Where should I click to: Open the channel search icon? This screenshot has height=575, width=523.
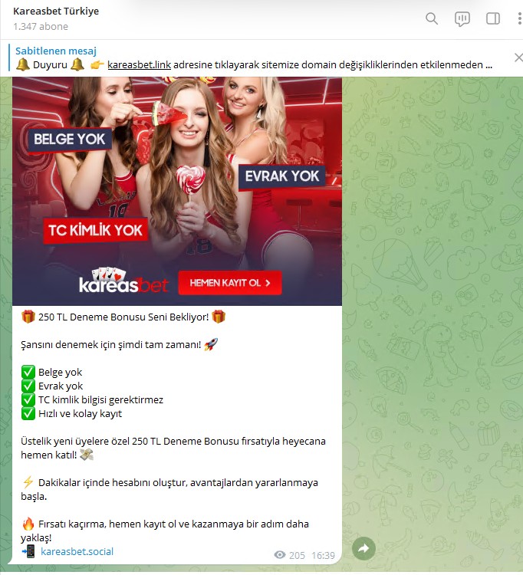pos(432,18)
